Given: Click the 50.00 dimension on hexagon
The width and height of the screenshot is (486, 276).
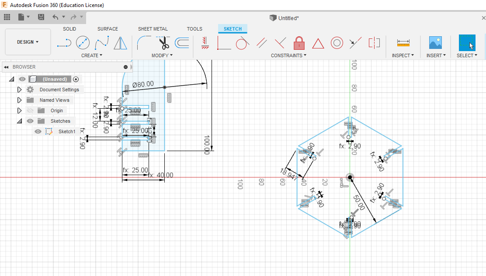Looking at the screenshot, I should click(359, 203).
